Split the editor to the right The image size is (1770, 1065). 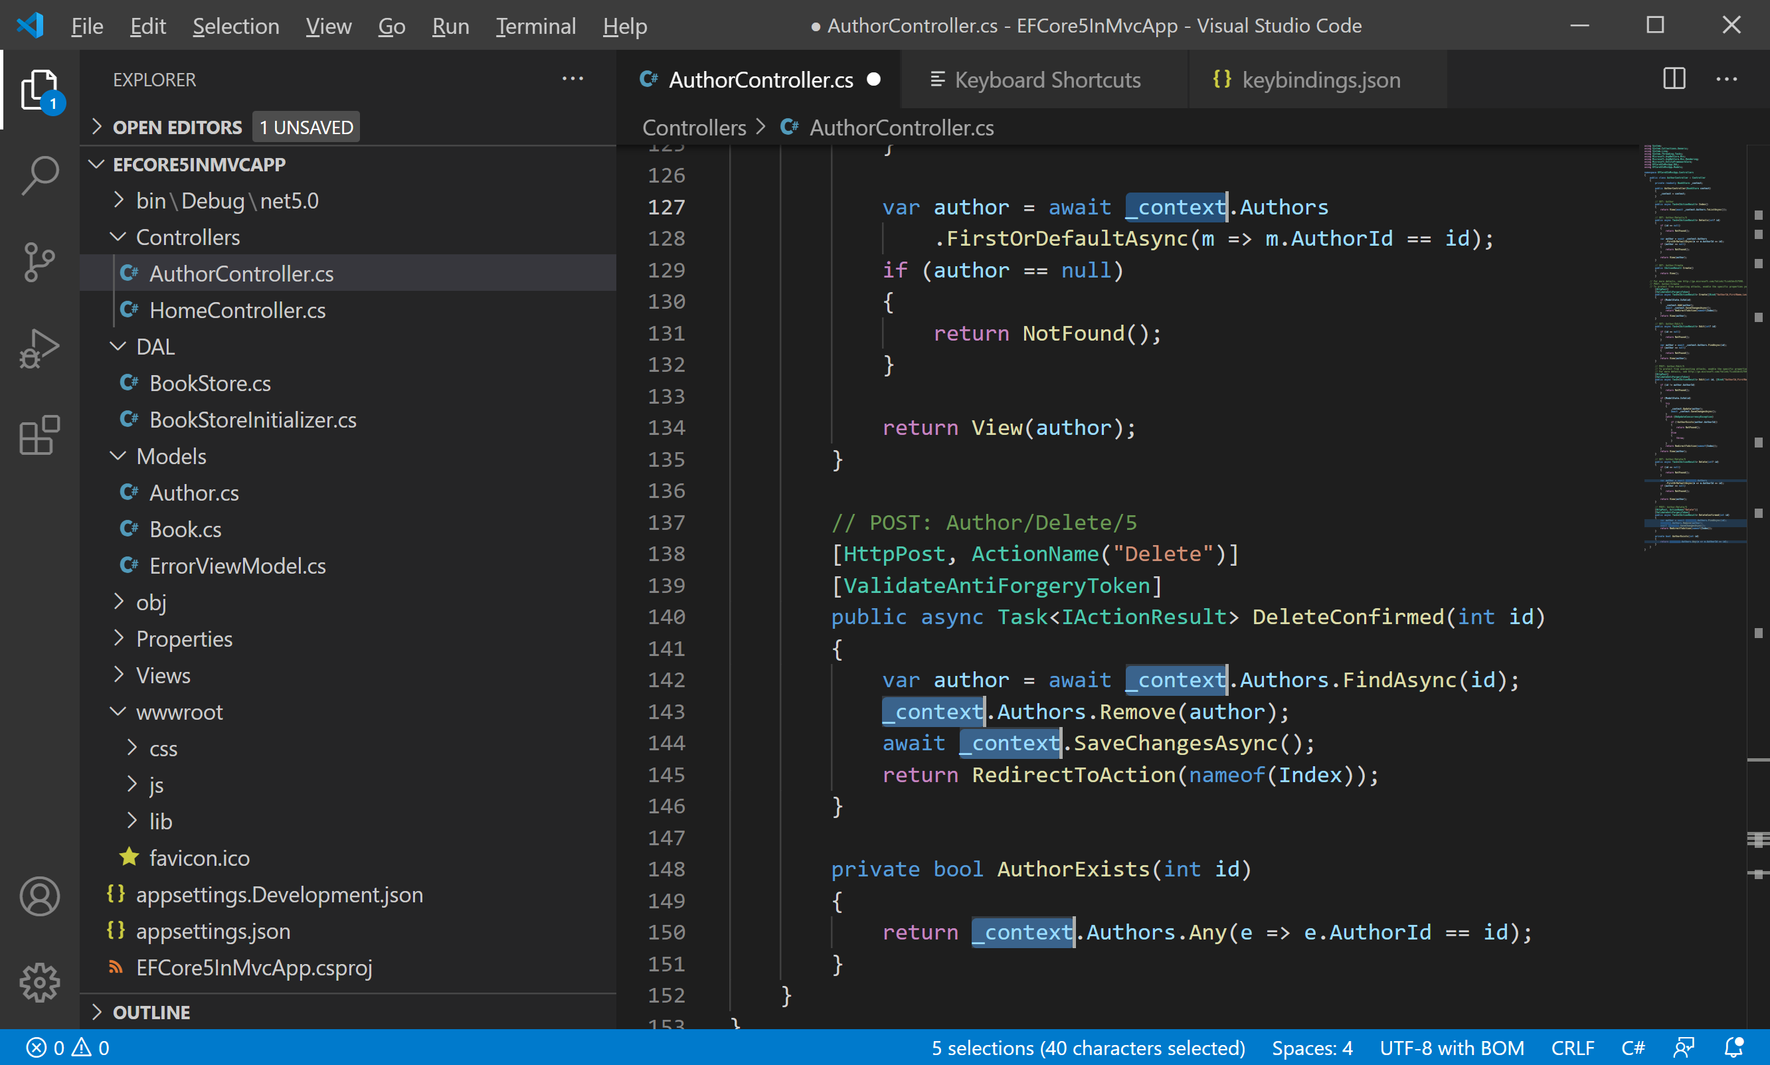(x=1674, y=79)
